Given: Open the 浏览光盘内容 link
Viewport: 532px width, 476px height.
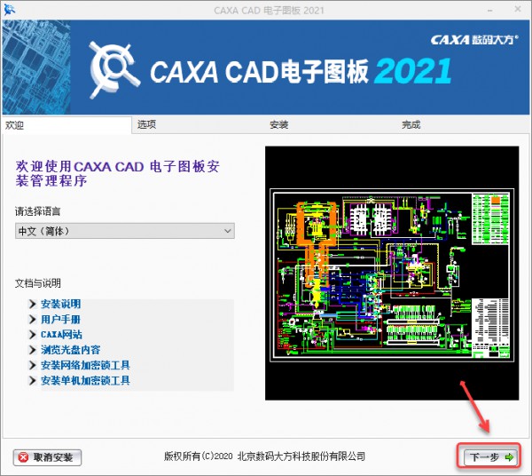Looking at the screenshot, I should tap(70, 350).
